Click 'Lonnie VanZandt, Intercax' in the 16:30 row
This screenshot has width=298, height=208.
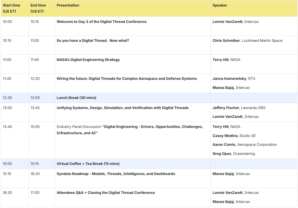tap(235, 193)
